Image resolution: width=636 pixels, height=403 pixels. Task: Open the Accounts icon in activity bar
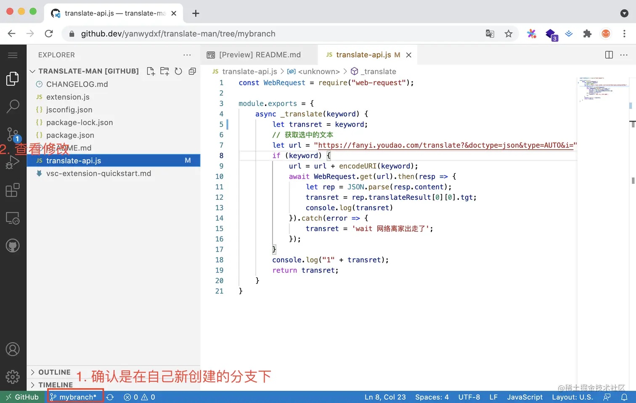(x=13, y=349)
